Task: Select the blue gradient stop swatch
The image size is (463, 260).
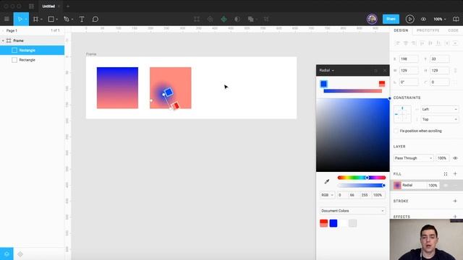Action: click(323, 84)
